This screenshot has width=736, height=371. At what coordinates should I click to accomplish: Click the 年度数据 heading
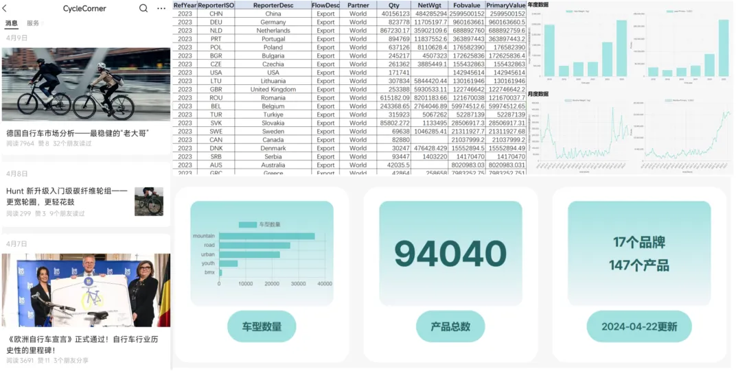[538, 4]
